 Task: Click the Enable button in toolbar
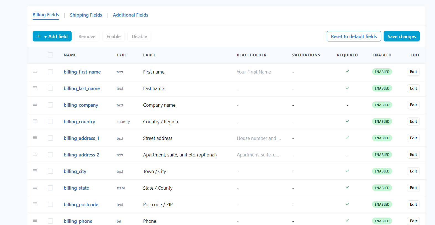click(x=114, y=36)
